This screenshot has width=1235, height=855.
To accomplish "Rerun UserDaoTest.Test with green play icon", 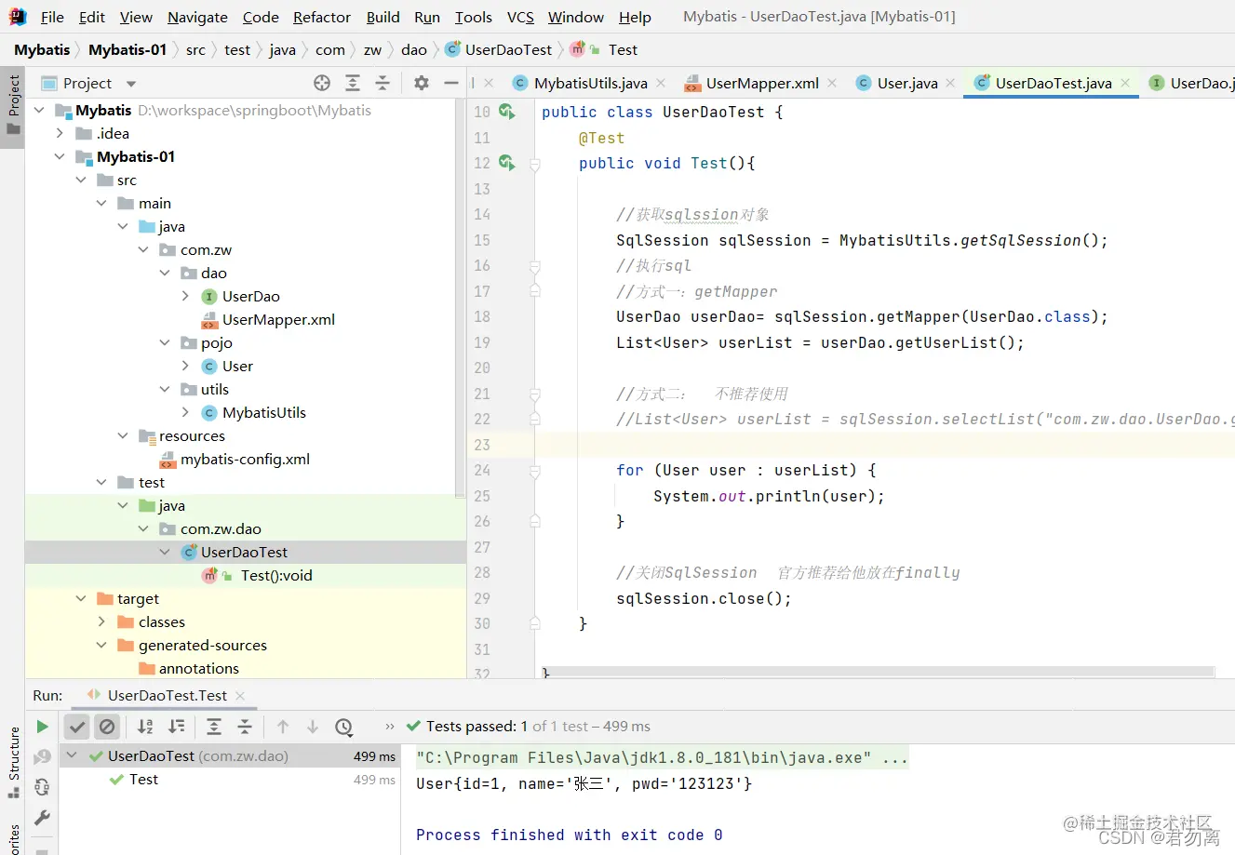I will click(42, 727).
